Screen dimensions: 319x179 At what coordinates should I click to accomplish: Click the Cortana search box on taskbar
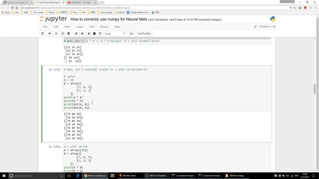[36, 176]
